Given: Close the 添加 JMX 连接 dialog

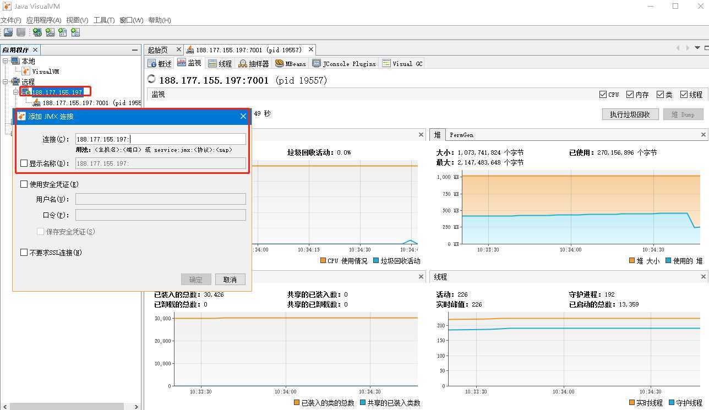Looking at the screenshot, I should click(243, 116).
